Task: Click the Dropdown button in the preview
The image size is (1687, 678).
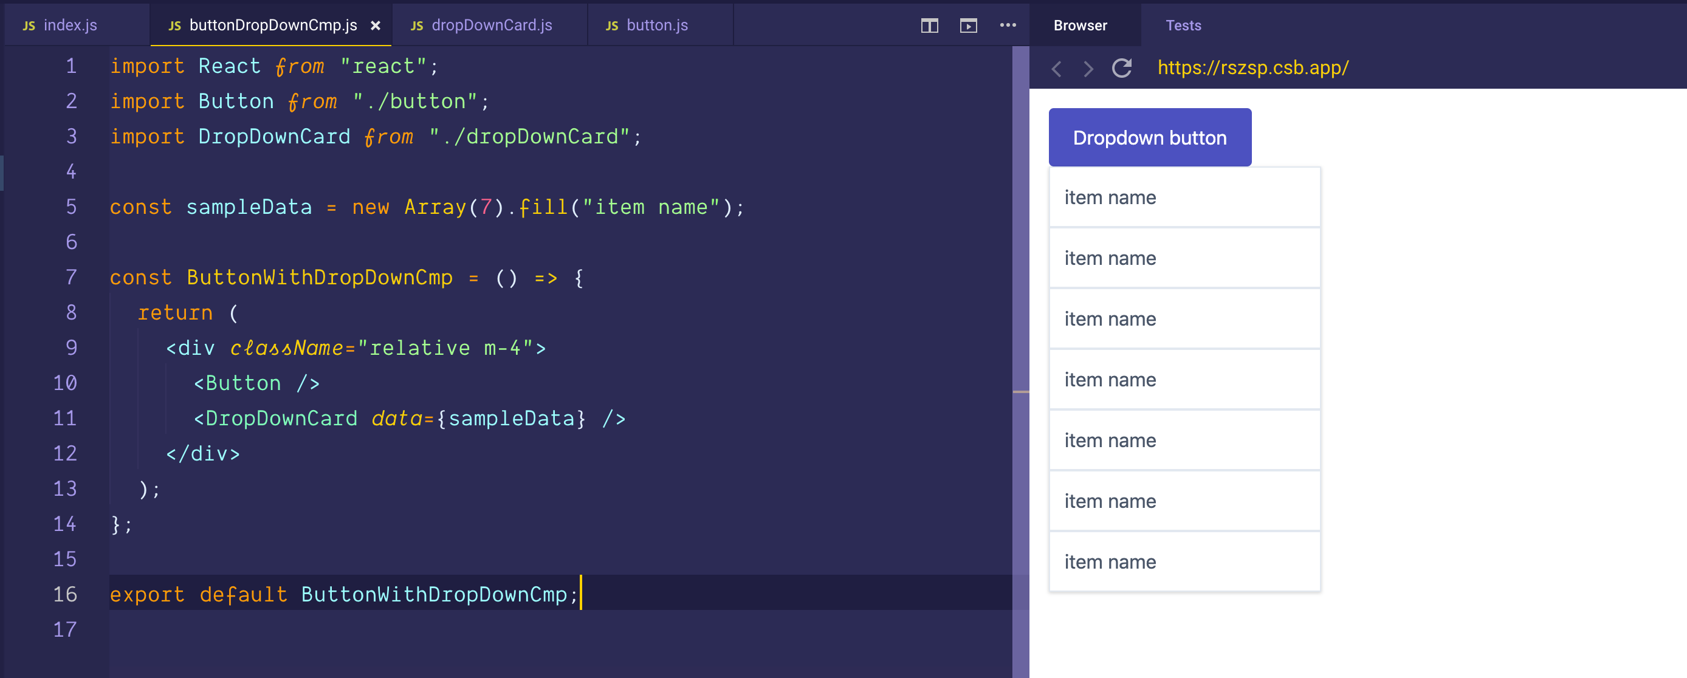Action: (x=1149, y=137)
